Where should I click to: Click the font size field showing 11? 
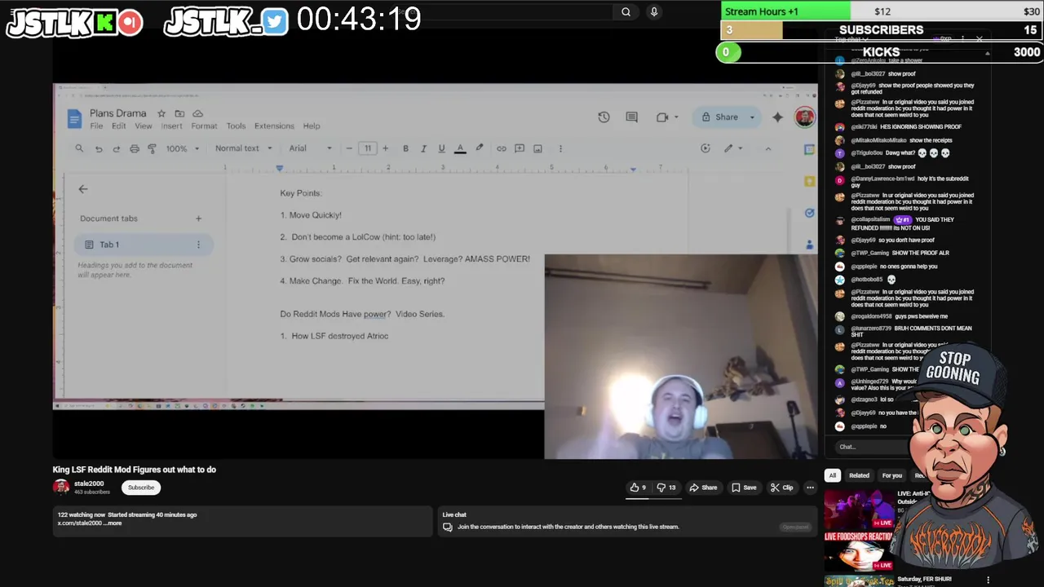point(367,148)
